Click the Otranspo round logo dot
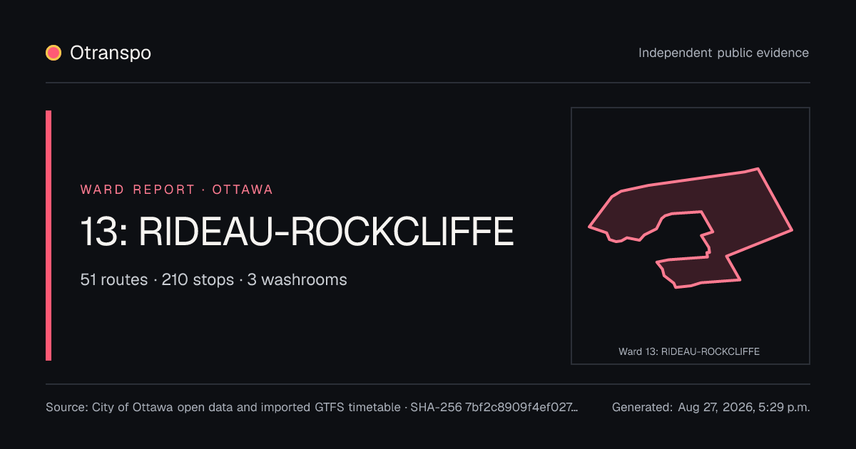 pyautogui.click(x=53, y=53)
